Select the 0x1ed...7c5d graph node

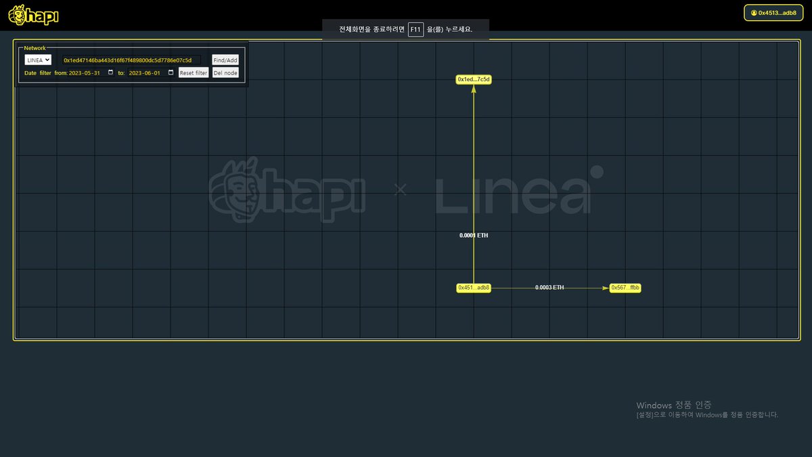click(474, 80)
